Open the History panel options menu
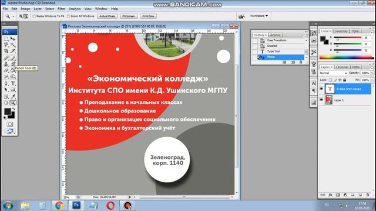 click(x=305, y=36)
